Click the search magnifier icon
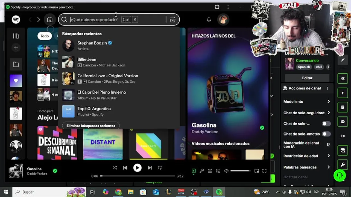 click(64, 19)
